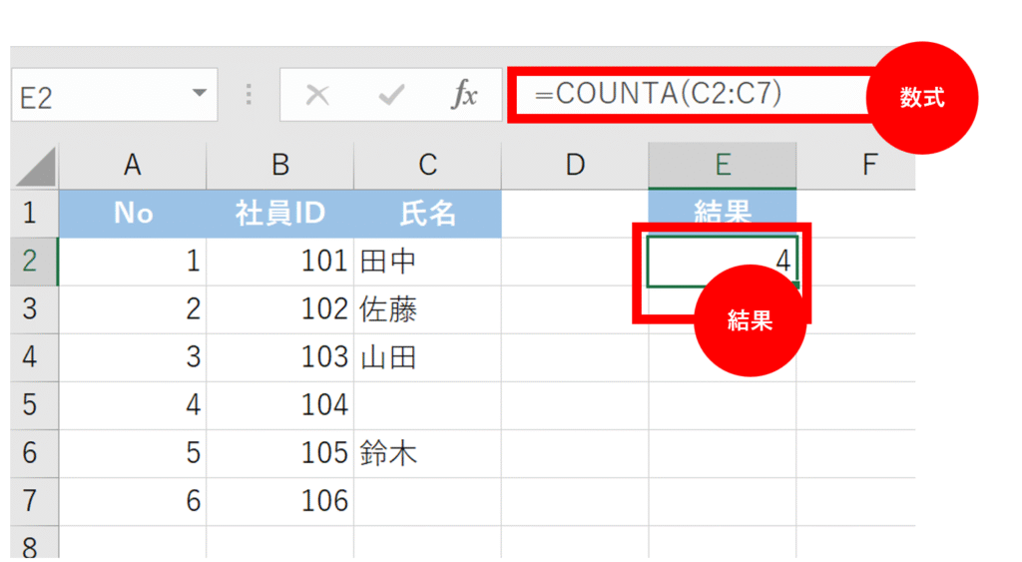Click the cell with employee ID 104
This screenshot has height=562, width=1022.
(x=279, y=404)
